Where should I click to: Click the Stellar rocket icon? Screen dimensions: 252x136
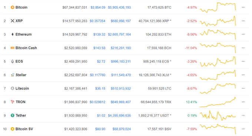(x=12, y=75)
